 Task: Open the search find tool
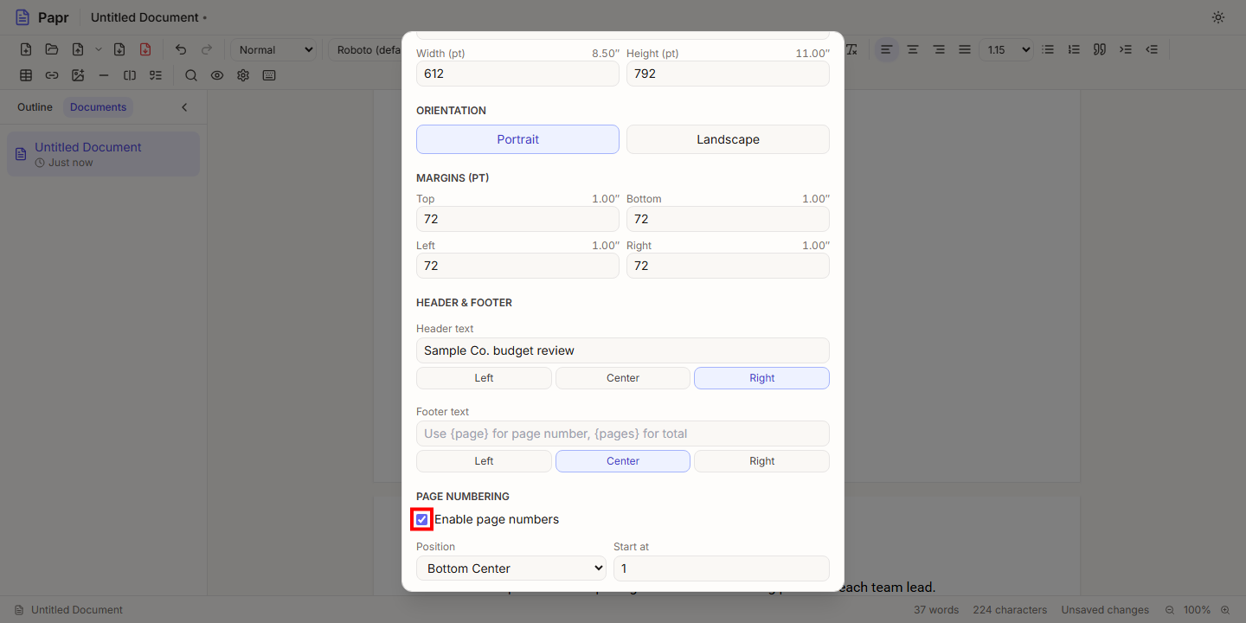[x=191, y=75]
